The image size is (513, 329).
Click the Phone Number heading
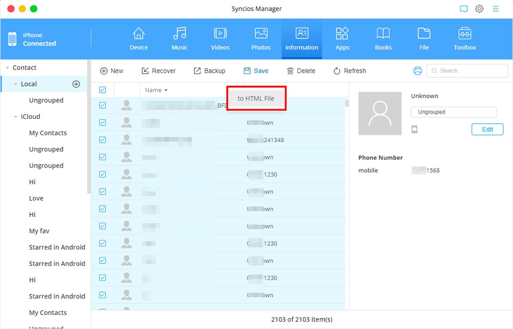[x=380, y=157]
